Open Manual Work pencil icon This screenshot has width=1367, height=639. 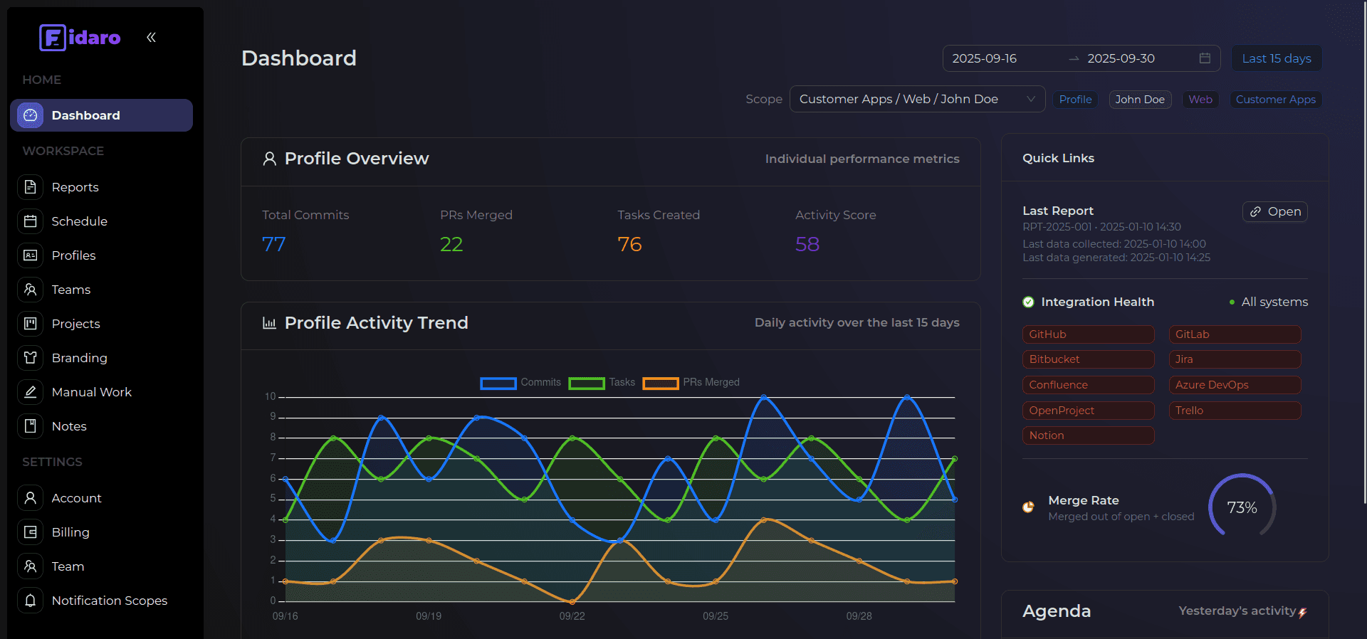(x=30, y=392)
